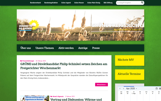Click folder icon beside Pressemitteilungen
The height and width of the screenshot is (101, 161).
21,61
